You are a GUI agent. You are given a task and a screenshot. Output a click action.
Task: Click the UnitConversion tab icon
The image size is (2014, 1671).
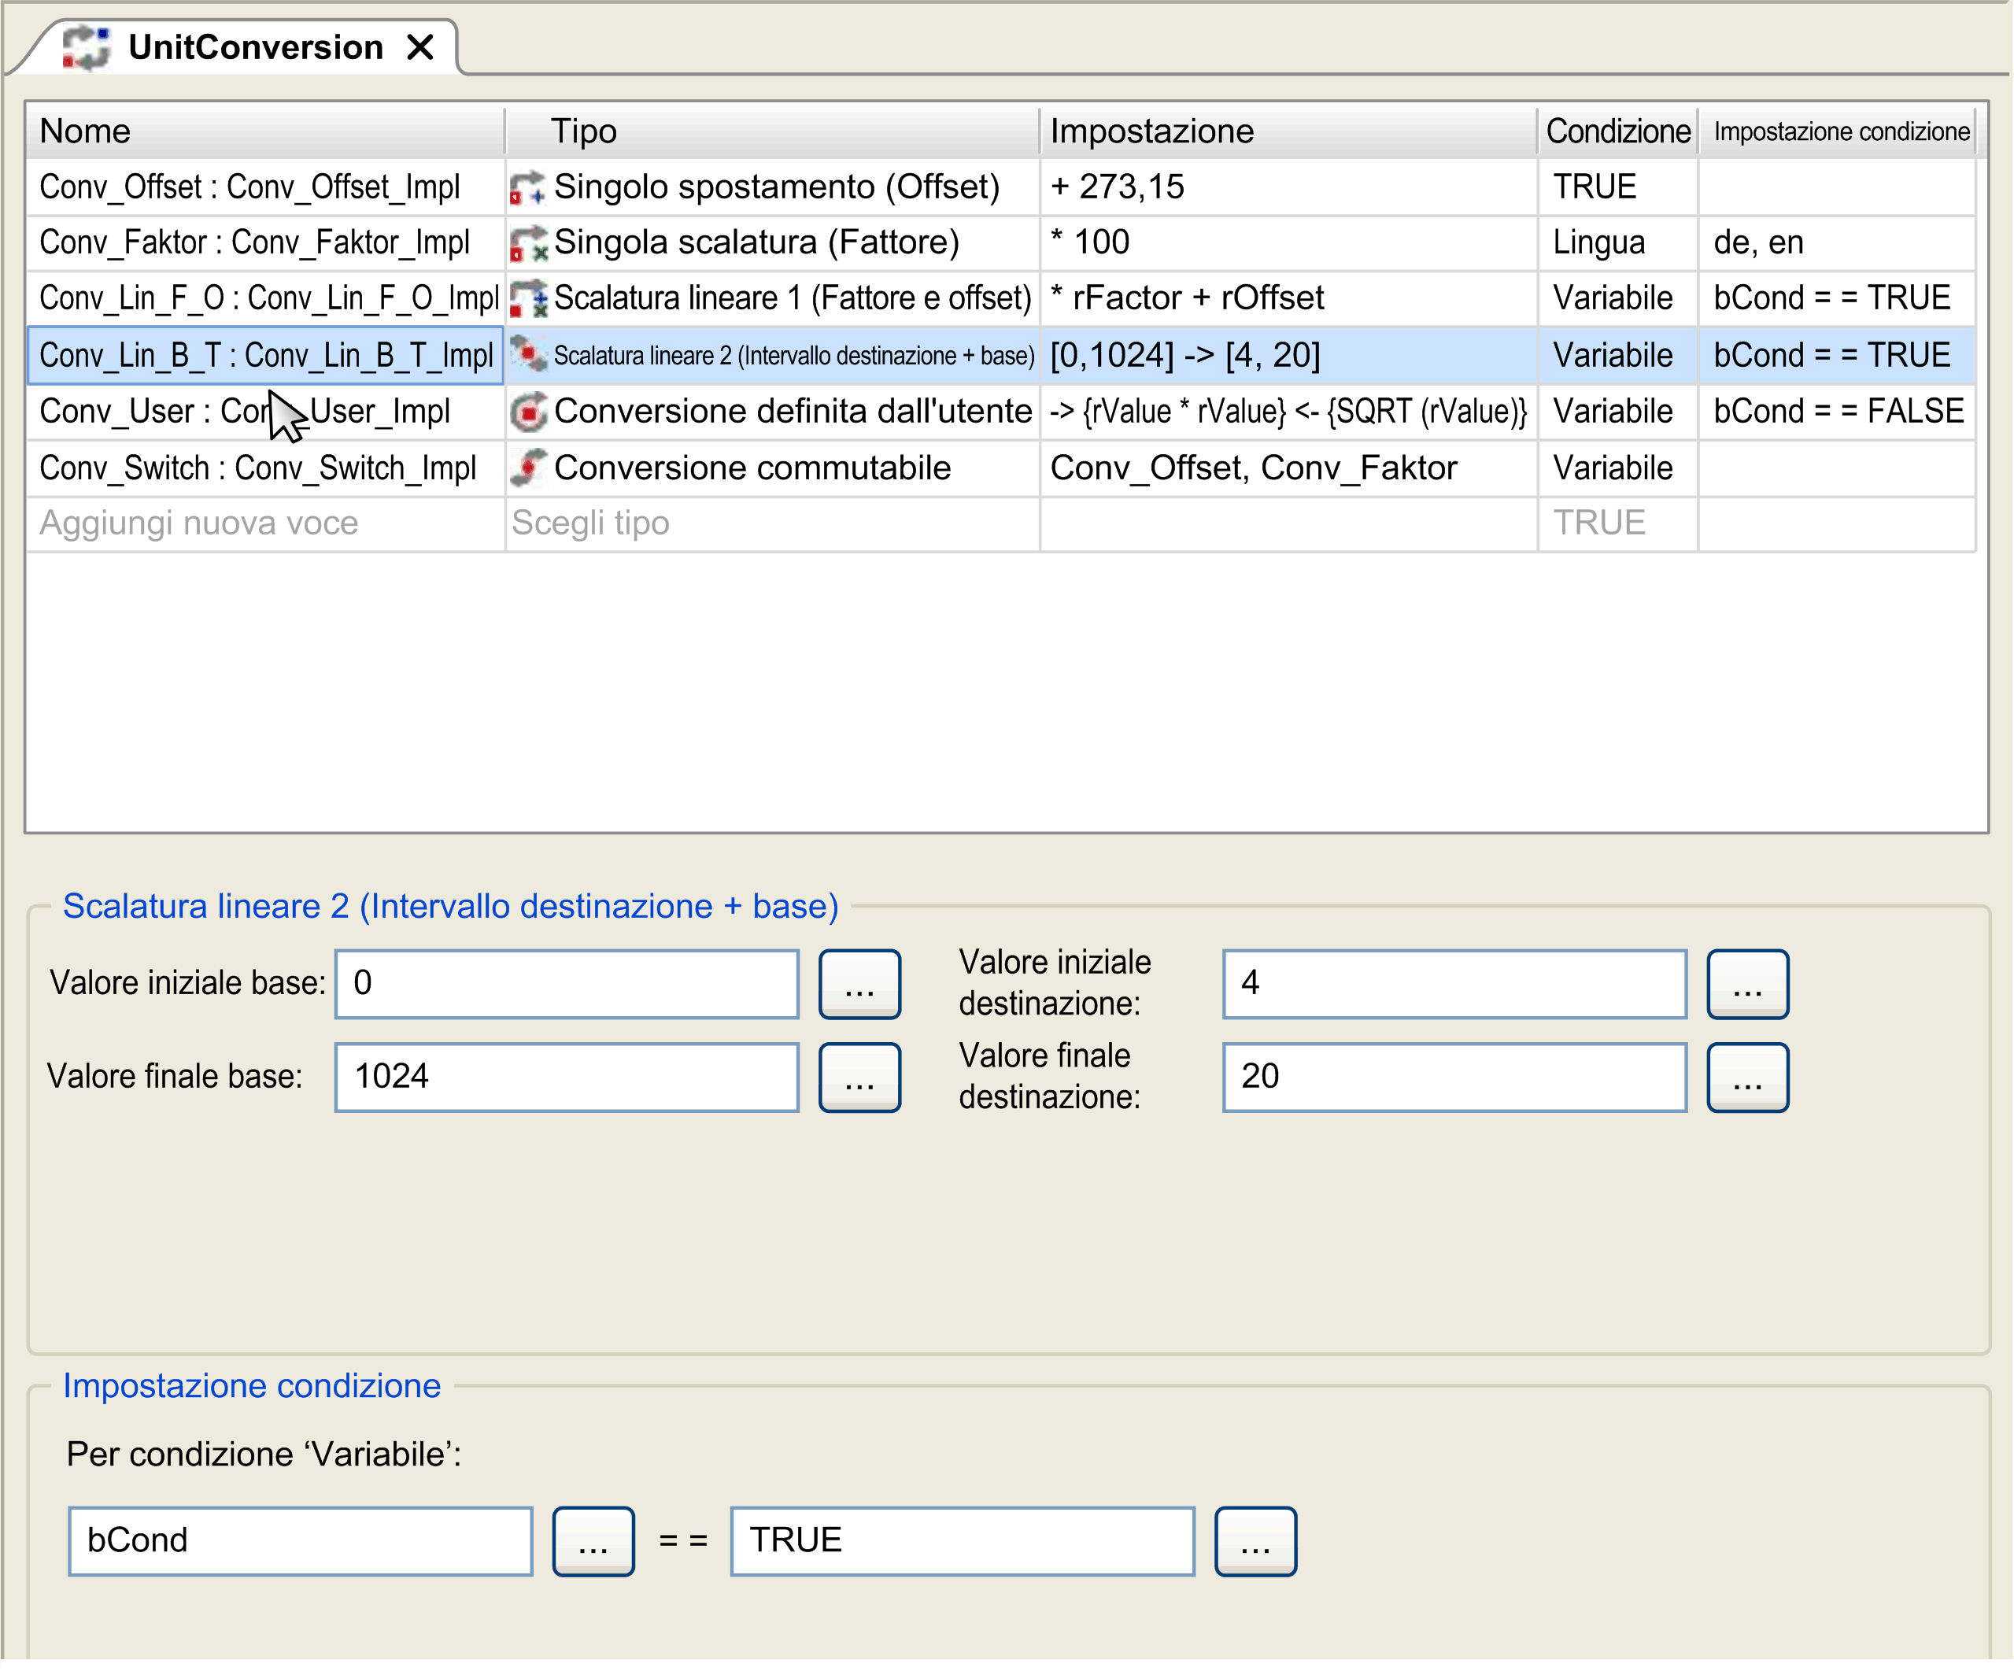87,47
